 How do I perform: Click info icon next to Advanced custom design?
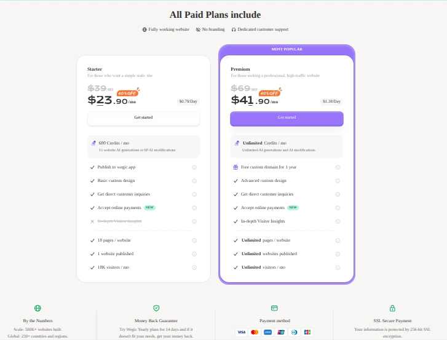338,181
